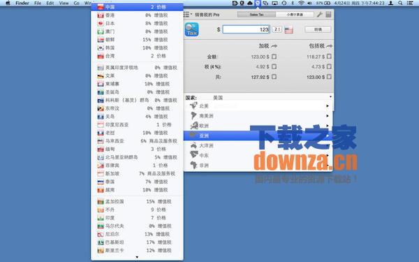Choose 柬埔寨 10% 增值税 entry
This screenshot has height=262, width=419.
137,84
